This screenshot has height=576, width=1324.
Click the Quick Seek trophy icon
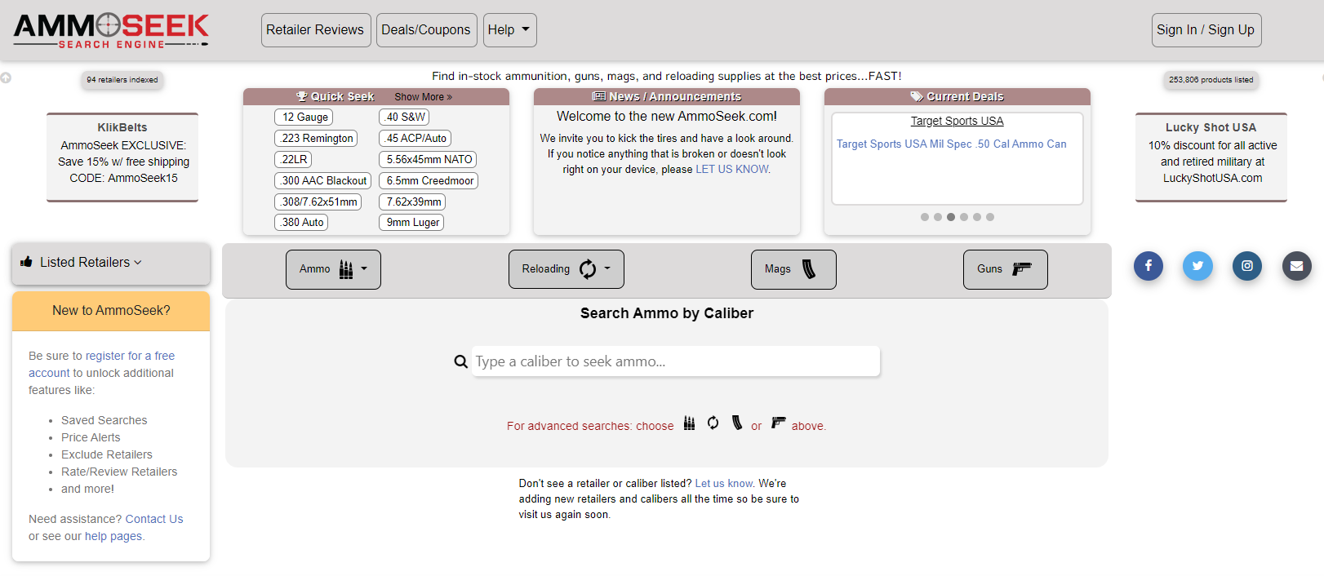(x=301, y=96)
